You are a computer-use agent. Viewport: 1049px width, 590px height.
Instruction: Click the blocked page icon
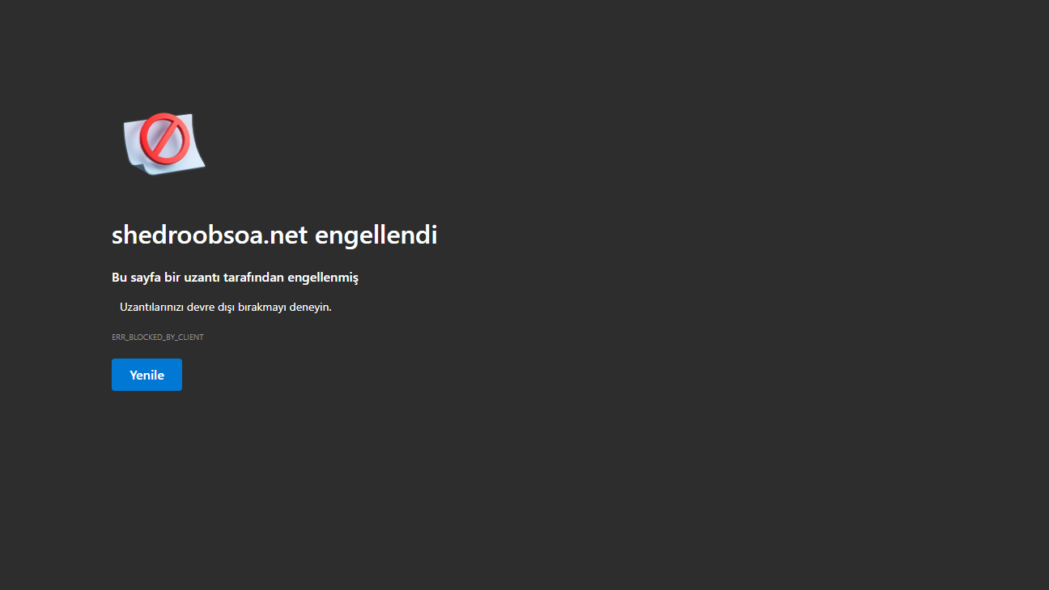164,142
